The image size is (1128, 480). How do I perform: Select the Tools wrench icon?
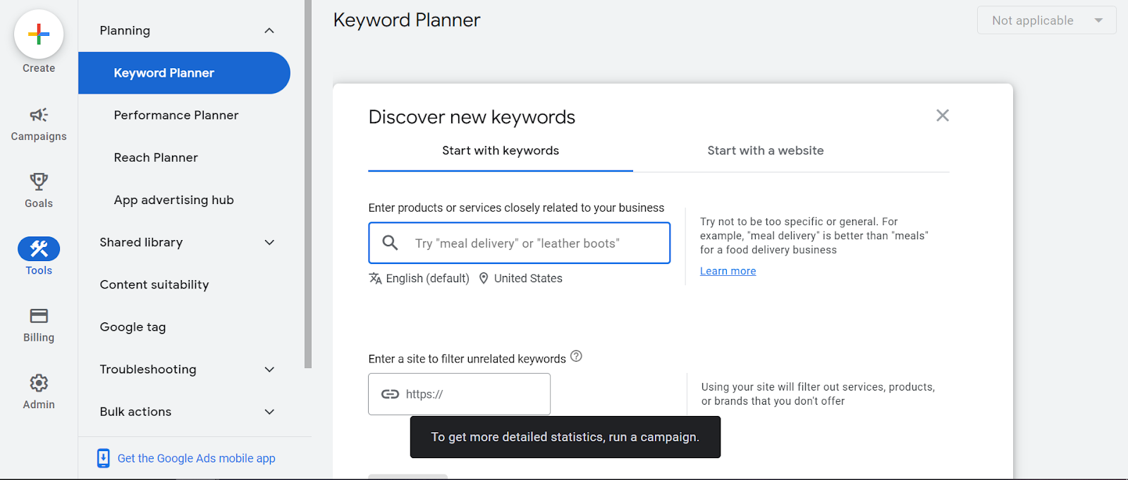tap(39, 248)
